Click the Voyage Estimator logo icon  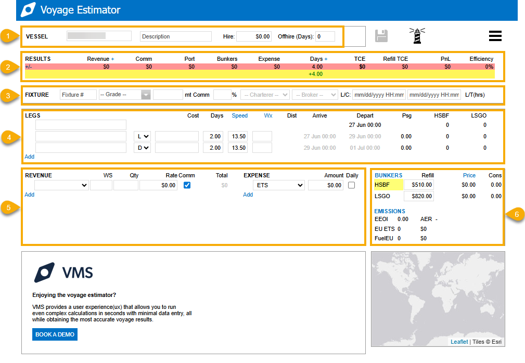[28, 10]
